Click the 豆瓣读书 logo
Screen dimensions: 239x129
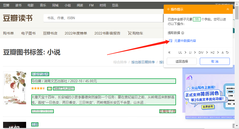(18, 18)
